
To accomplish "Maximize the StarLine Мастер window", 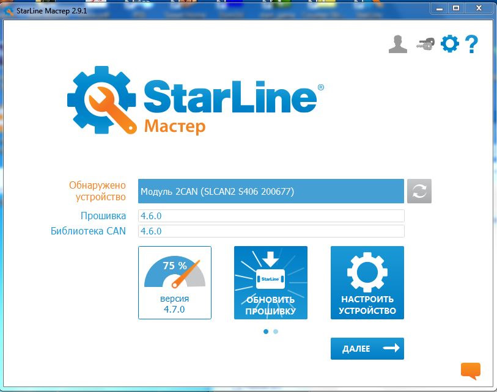I will [456, 9].
